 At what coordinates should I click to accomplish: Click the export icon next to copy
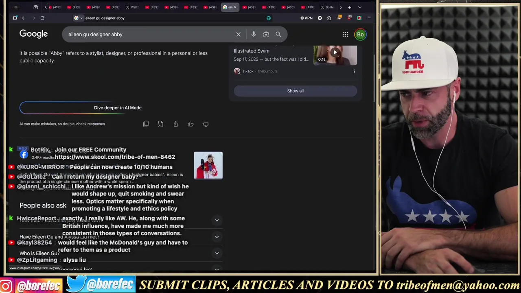(161, 124)
